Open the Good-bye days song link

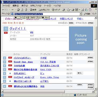[x=23, y=62]
